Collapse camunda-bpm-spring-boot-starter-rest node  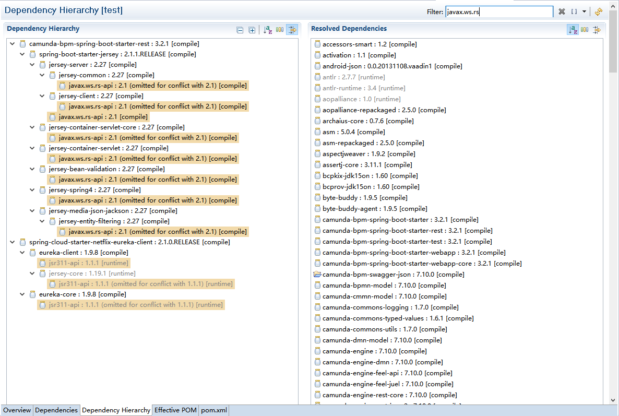coord(12,44)
